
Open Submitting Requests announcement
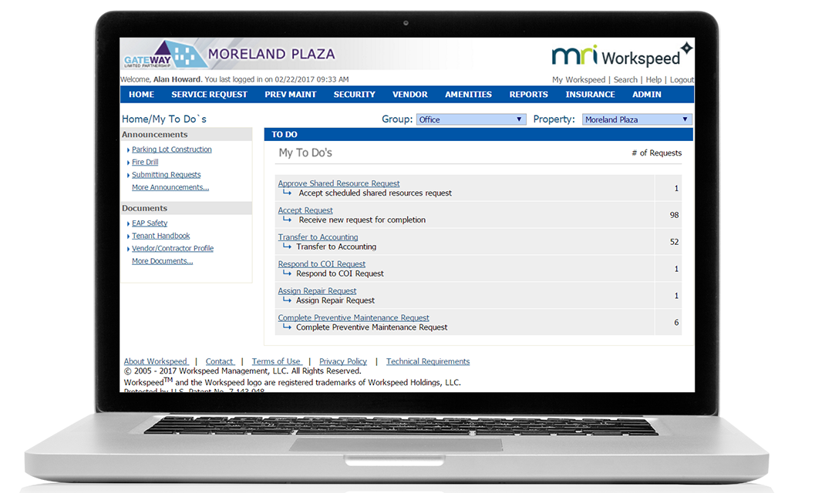coord(167,175)
